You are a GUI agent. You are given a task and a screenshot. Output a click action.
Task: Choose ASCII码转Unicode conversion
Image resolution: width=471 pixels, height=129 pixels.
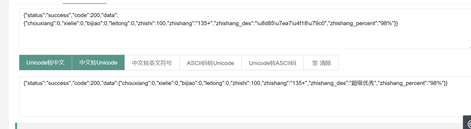[x=210, y=62]
